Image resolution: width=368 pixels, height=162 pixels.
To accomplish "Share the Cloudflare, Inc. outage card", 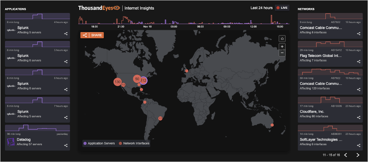I will [x=359, y=117].
